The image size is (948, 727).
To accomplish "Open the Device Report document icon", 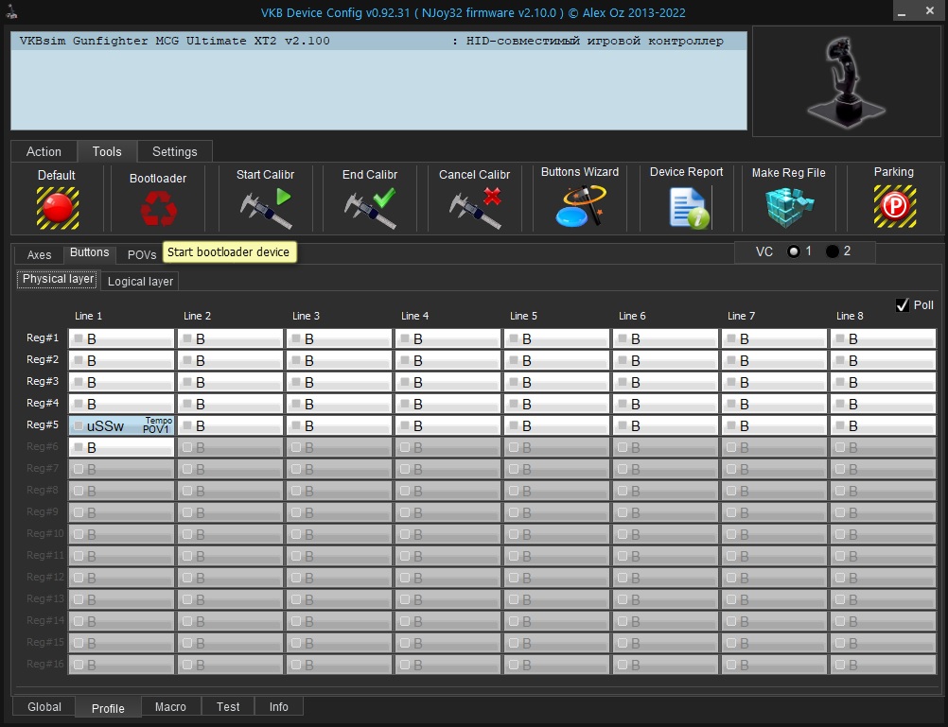I will [x=689, y=208].
